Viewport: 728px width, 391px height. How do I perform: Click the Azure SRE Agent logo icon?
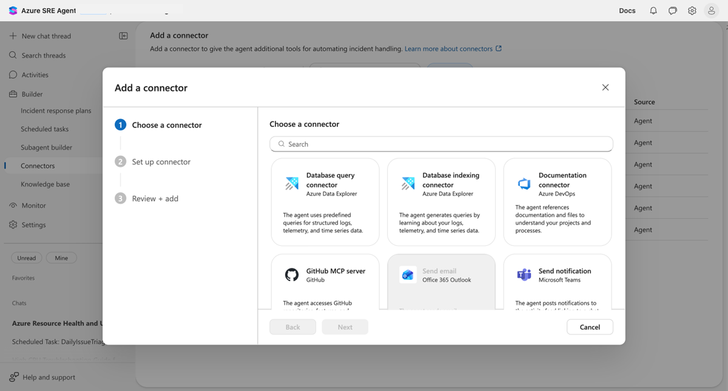click(13, 11)
